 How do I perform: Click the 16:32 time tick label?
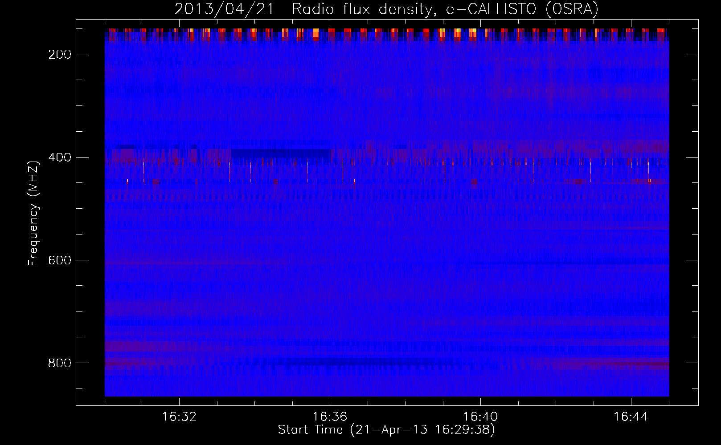point(179,417)
